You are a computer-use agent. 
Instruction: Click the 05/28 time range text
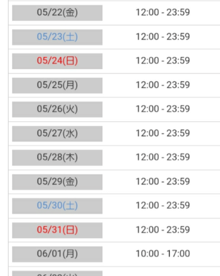(163, 157)
